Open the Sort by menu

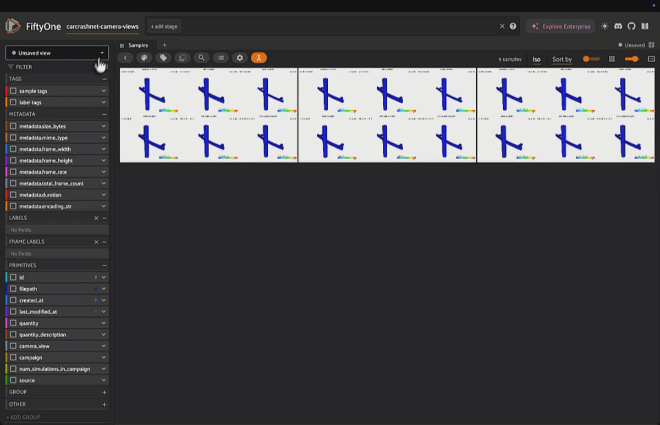562,59
